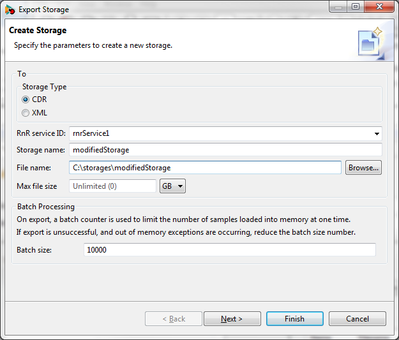
Task: Select the CDR storage type radio button
Action: 26,100
